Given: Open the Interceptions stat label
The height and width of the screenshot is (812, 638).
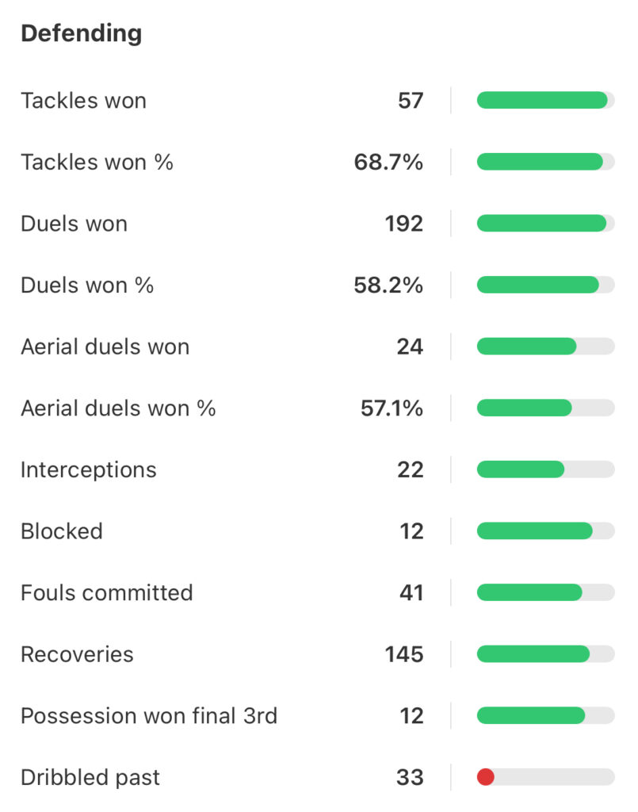Looking at the screenshot, I should click(x=89, y=469).
